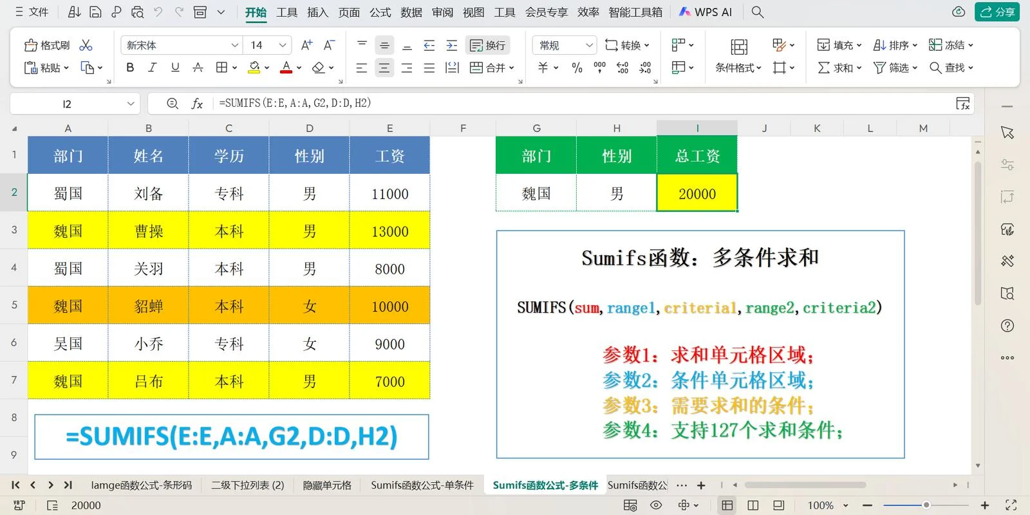
Task: Open number format dropdown 常规
Action: pos(589,45)
